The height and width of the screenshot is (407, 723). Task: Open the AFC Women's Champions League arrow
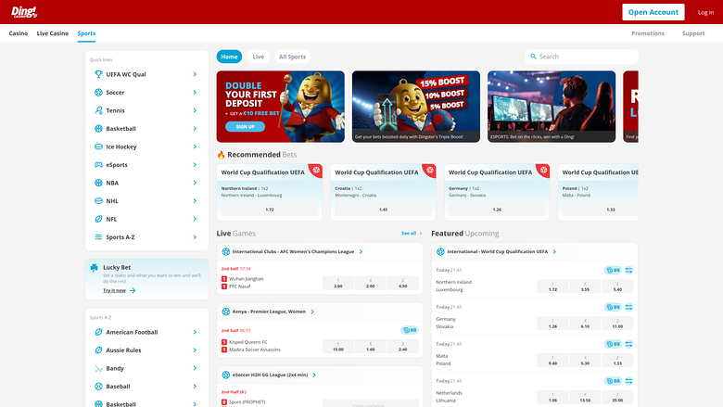pos(361,251)
